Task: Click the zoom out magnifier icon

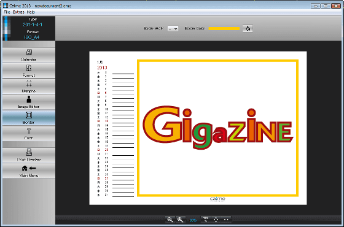Action: click(170, 220)
